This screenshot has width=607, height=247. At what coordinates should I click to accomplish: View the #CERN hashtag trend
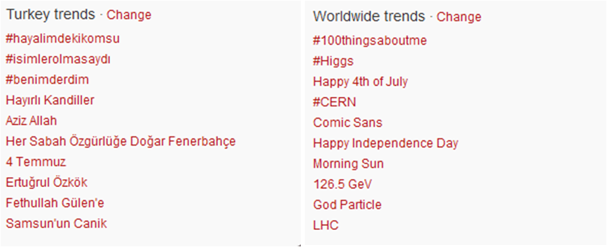334,102
